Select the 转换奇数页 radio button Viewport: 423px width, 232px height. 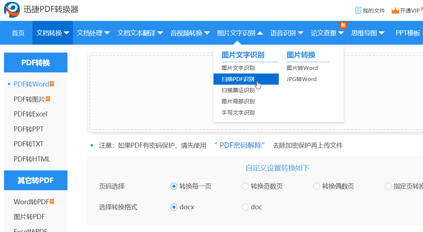pos(245,186)
